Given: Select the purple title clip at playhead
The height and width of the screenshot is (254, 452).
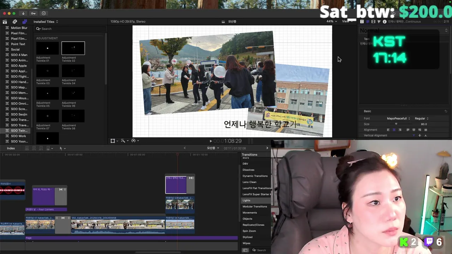Looking at the screenshot, I should tap(176, 185).
